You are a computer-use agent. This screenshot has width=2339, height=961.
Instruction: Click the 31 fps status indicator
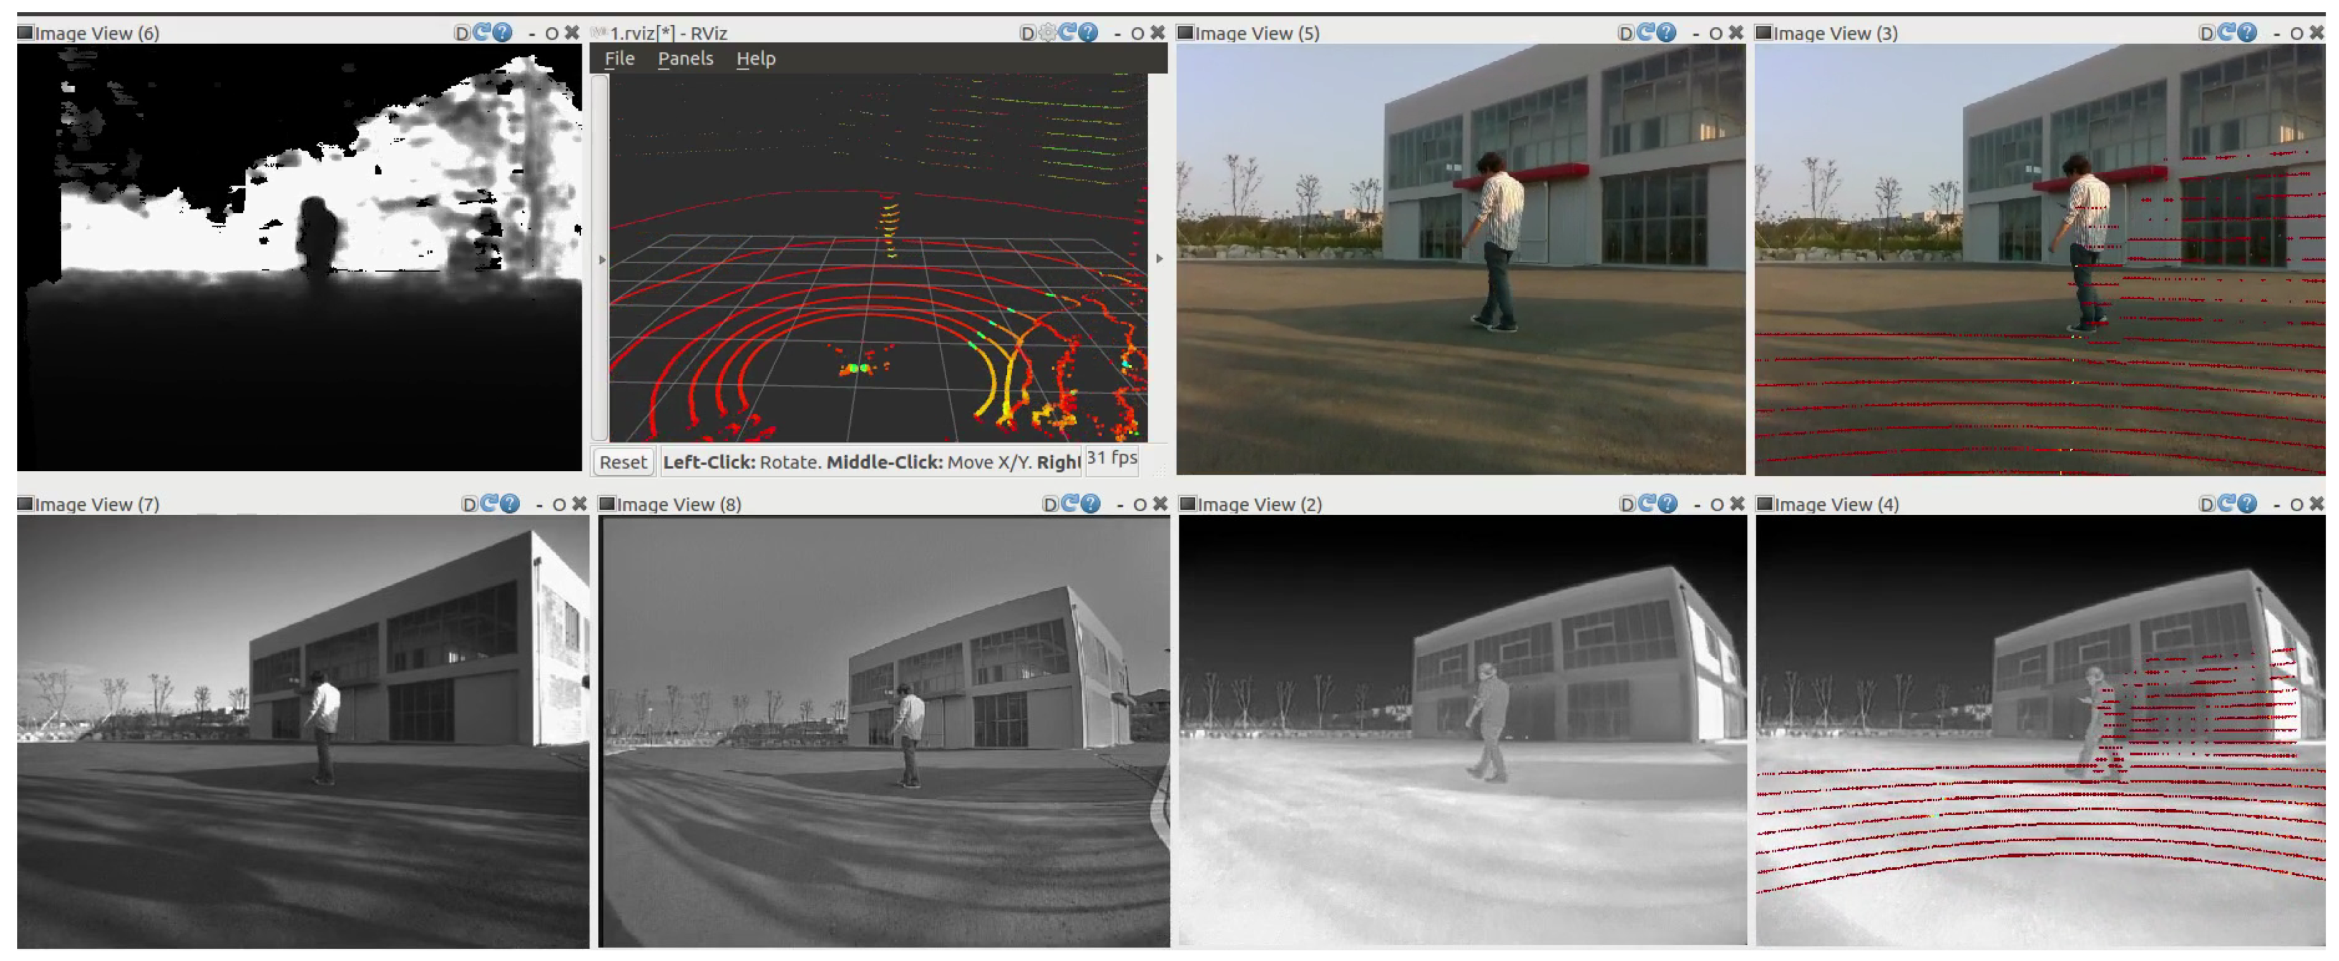click(x=1111, y=458)
